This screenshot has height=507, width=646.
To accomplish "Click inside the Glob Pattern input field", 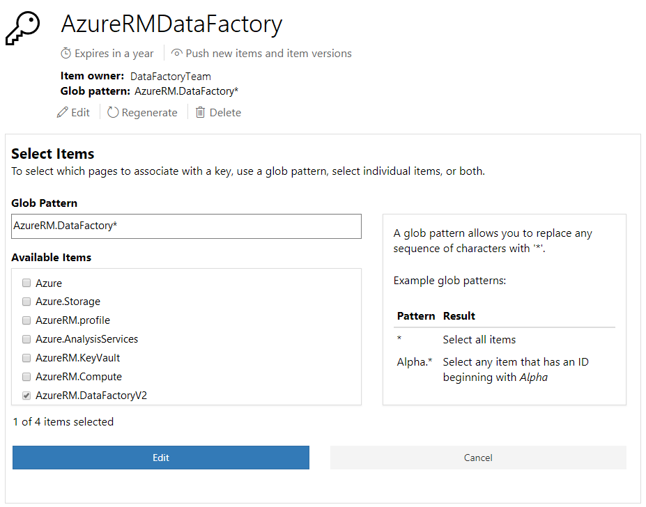I will pos(185,226).
